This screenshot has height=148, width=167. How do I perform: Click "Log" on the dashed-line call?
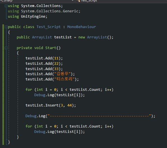(x=42, y=116)
